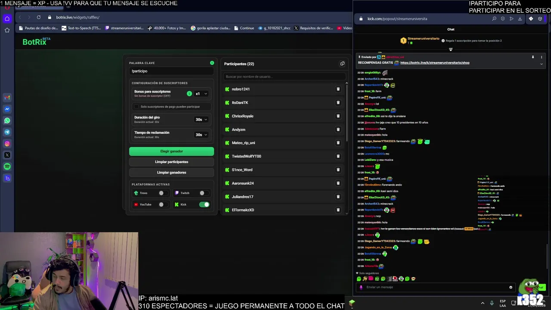
Task: Reload the botrix.live page
Action: tap(39, 17)
